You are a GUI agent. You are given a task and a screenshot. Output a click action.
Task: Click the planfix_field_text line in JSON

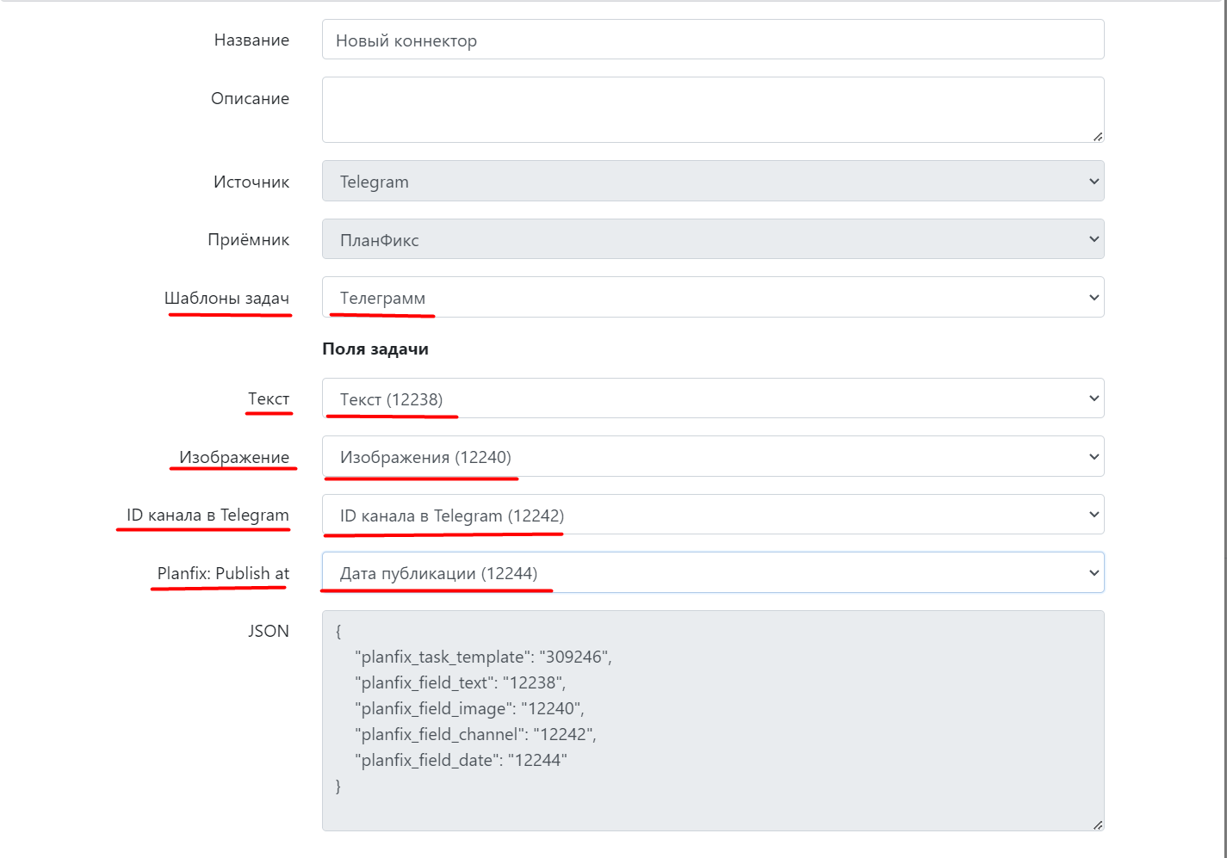(x=460, y=683)
